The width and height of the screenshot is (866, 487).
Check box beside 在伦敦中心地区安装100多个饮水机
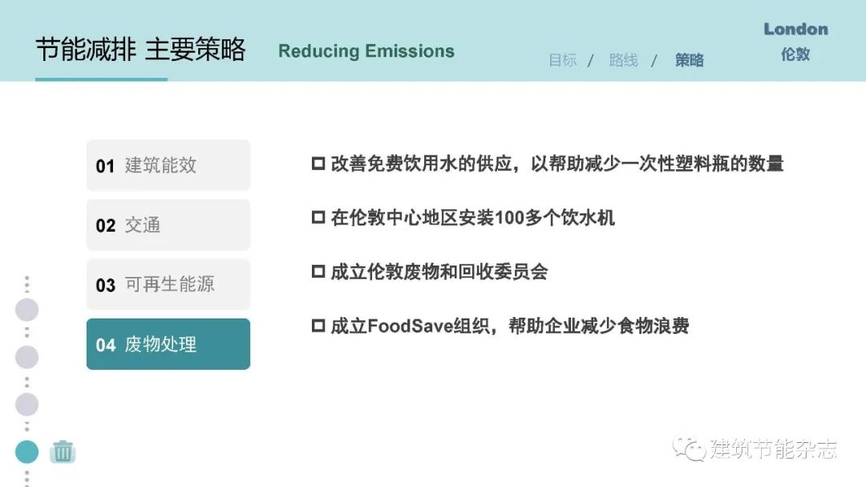[x=318, y=217]
